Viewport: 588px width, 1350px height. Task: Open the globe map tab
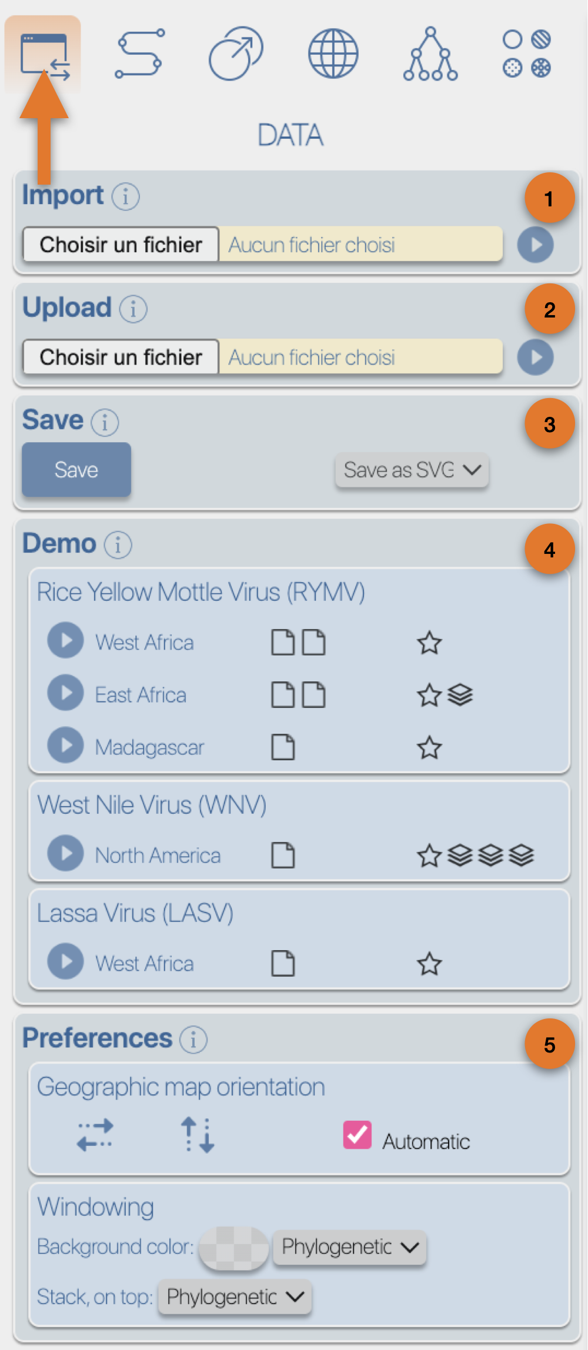(x=333, y=54)
